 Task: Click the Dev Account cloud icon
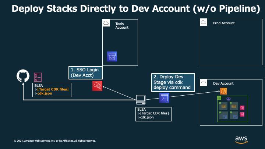point(204,83)
